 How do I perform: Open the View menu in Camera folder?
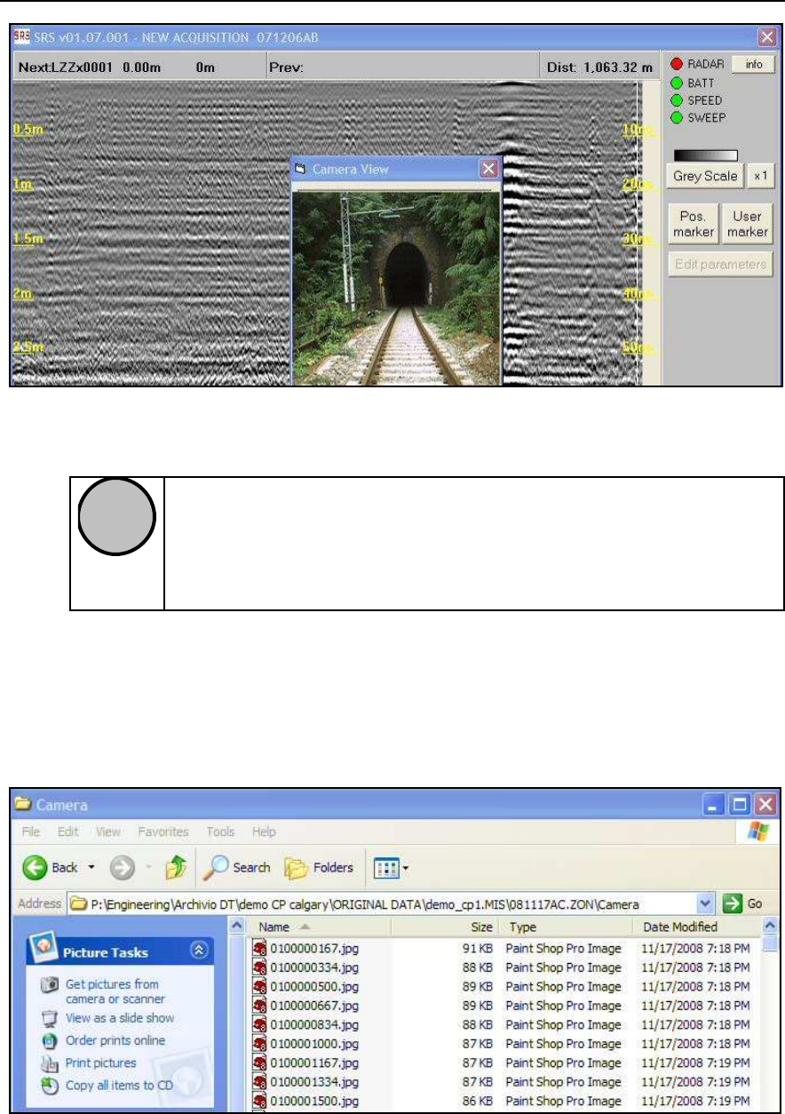(108, 832)
